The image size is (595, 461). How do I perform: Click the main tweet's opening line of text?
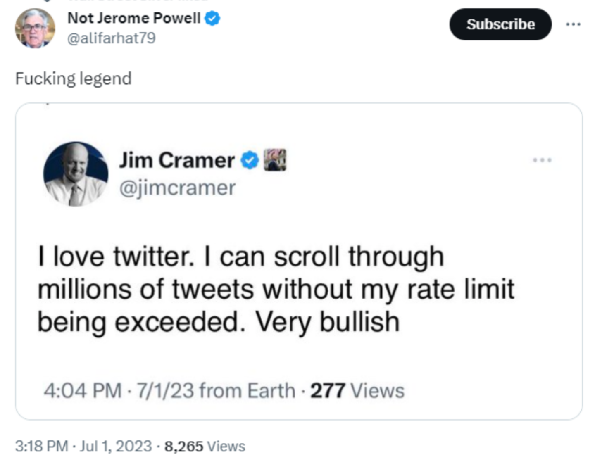pyautogui.click(x=73, y=78)
